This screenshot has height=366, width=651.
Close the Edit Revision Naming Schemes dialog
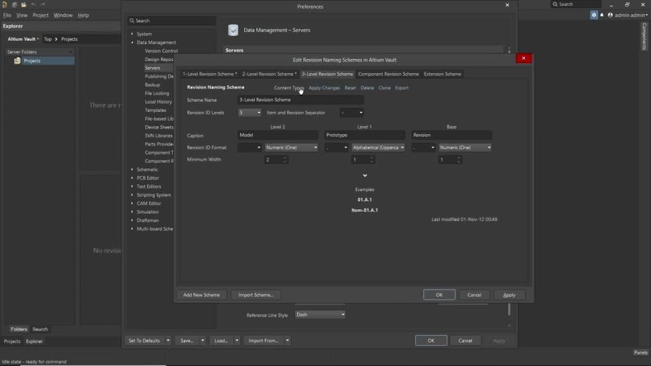524,58
